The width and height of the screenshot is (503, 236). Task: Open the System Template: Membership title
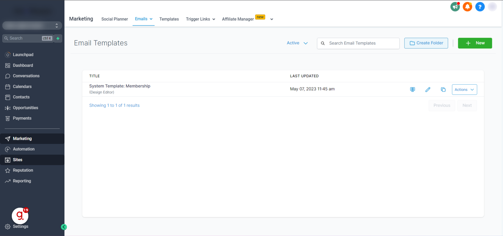point(120,86)
